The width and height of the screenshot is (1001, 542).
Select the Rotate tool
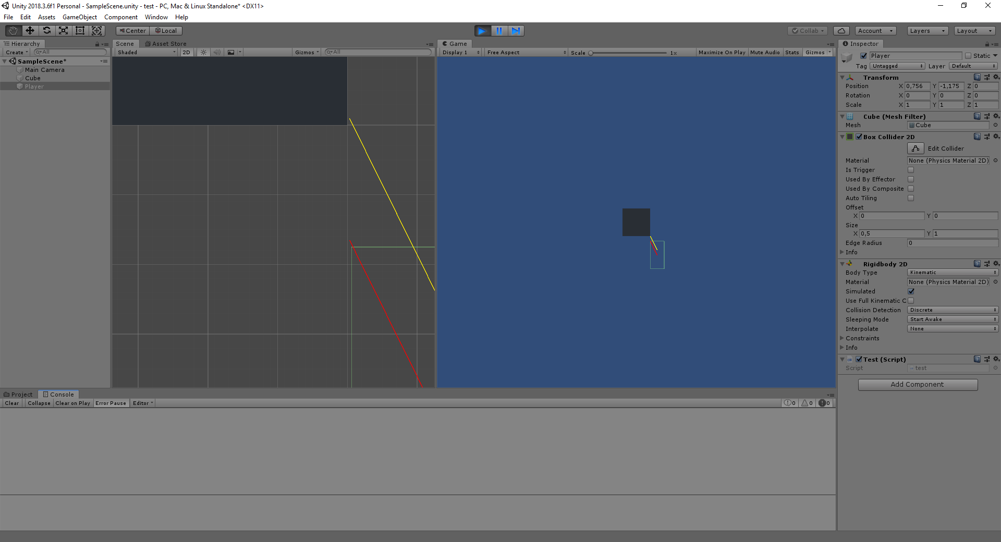click(46, 31)
